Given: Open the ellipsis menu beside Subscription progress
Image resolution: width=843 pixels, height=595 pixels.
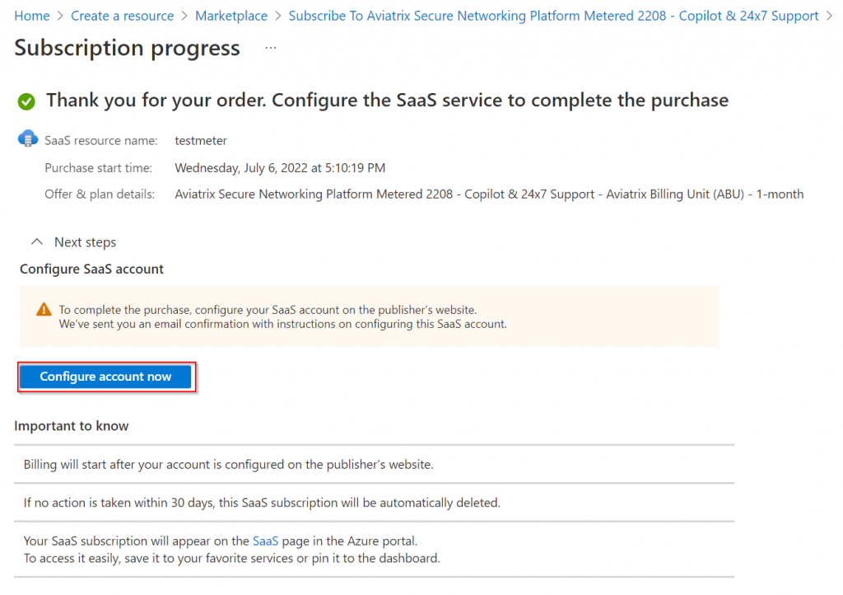Looking at the screenshot, I should click(270, 48).
